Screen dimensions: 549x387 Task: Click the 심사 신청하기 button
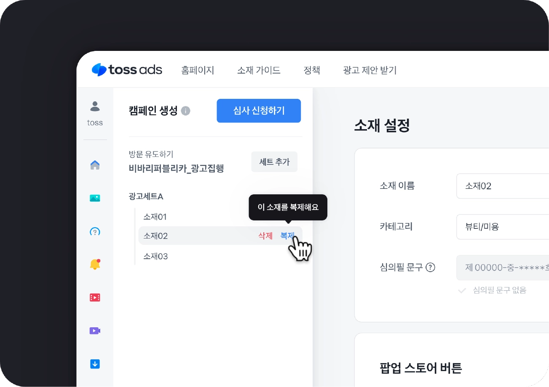[x=259, y=111]
